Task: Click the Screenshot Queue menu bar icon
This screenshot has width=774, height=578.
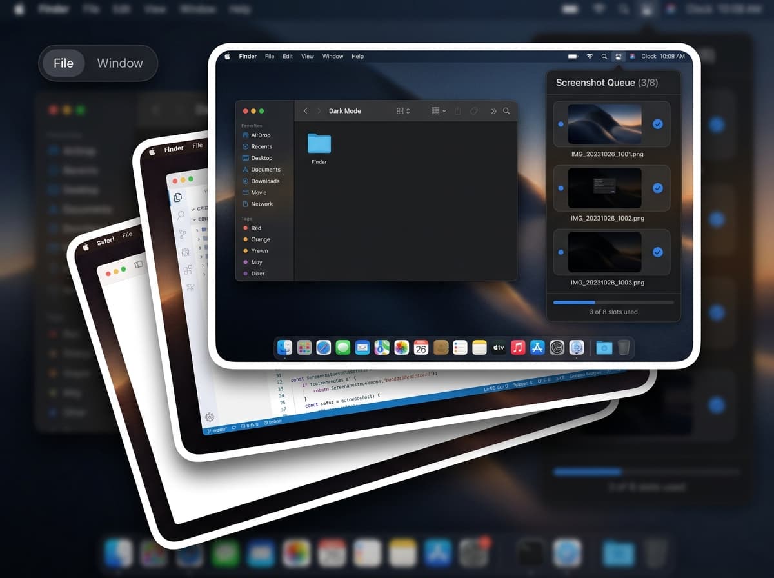Action: pos(619,57)
